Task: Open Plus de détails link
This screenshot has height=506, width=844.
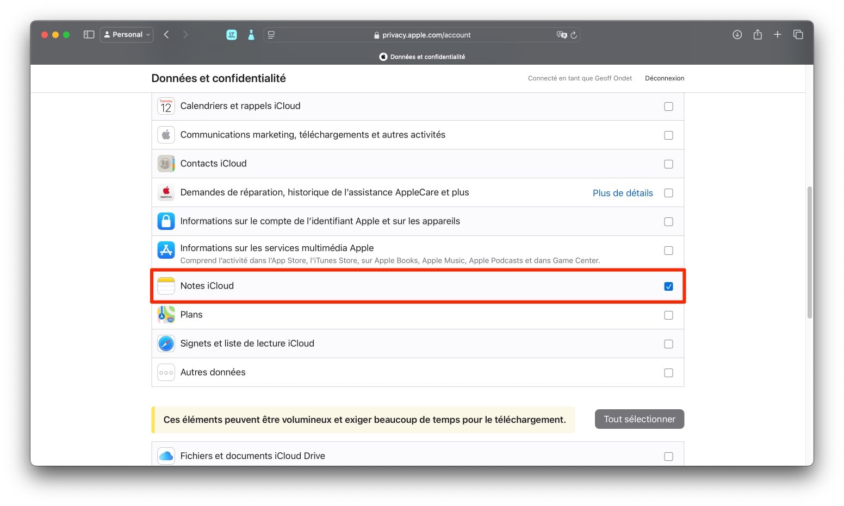Action: [x=622, y=193]
